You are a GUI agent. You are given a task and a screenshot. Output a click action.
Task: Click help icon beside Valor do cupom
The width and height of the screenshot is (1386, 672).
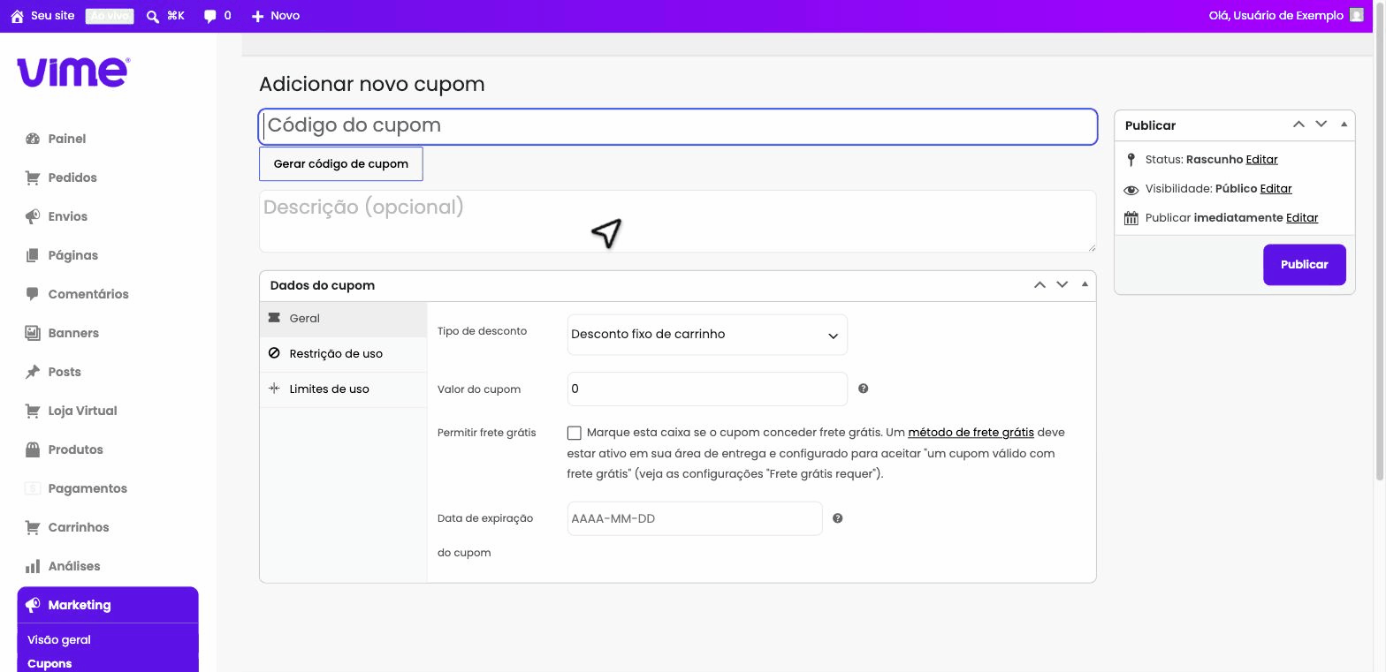click(864, 389)
